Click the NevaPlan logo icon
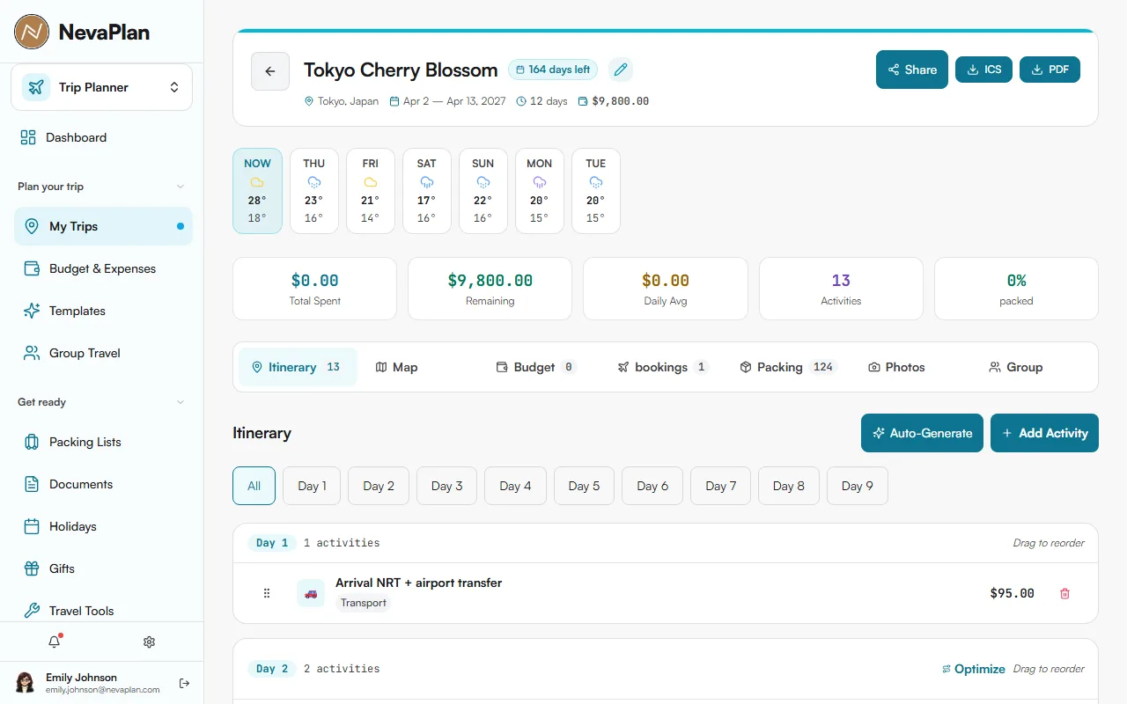Image resolution: width=1127 pixels, height=704 pixels. (32, 32)
